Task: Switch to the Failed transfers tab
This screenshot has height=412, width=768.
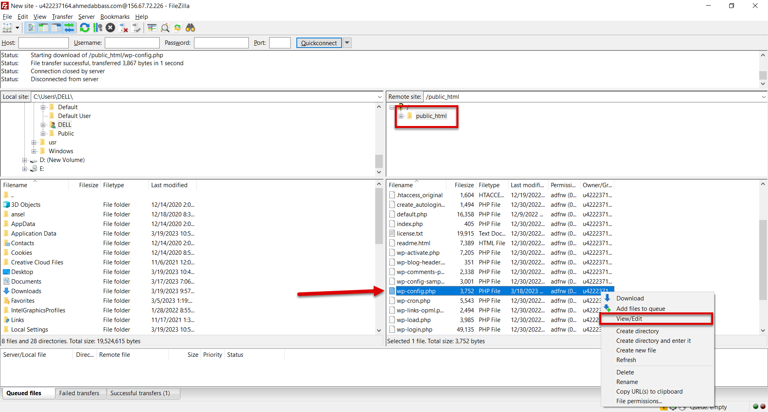Action: click(79, 393)
